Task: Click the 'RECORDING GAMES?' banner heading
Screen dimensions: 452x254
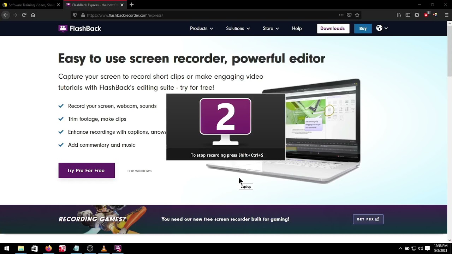Action: (x=92, y=219)
